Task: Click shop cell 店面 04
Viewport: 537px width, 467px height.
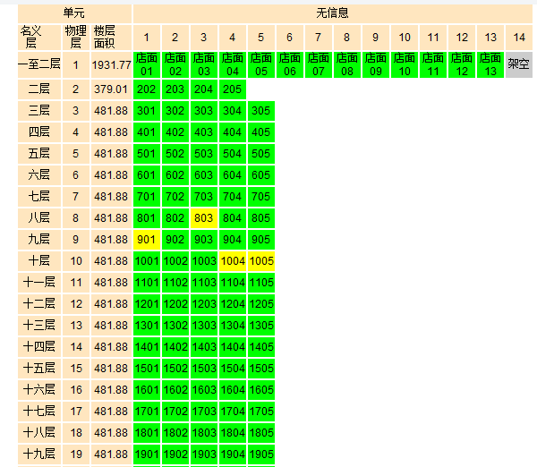Action: tap(233, 64)
